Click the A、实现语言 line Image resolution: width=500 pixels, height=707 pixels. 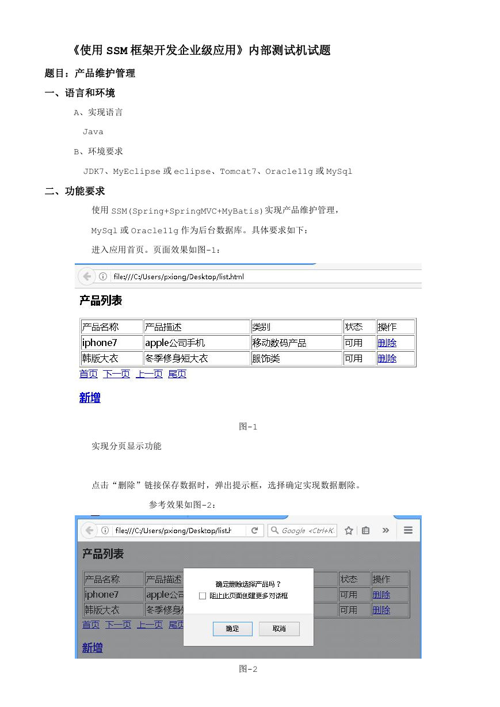tap(98, 112)
